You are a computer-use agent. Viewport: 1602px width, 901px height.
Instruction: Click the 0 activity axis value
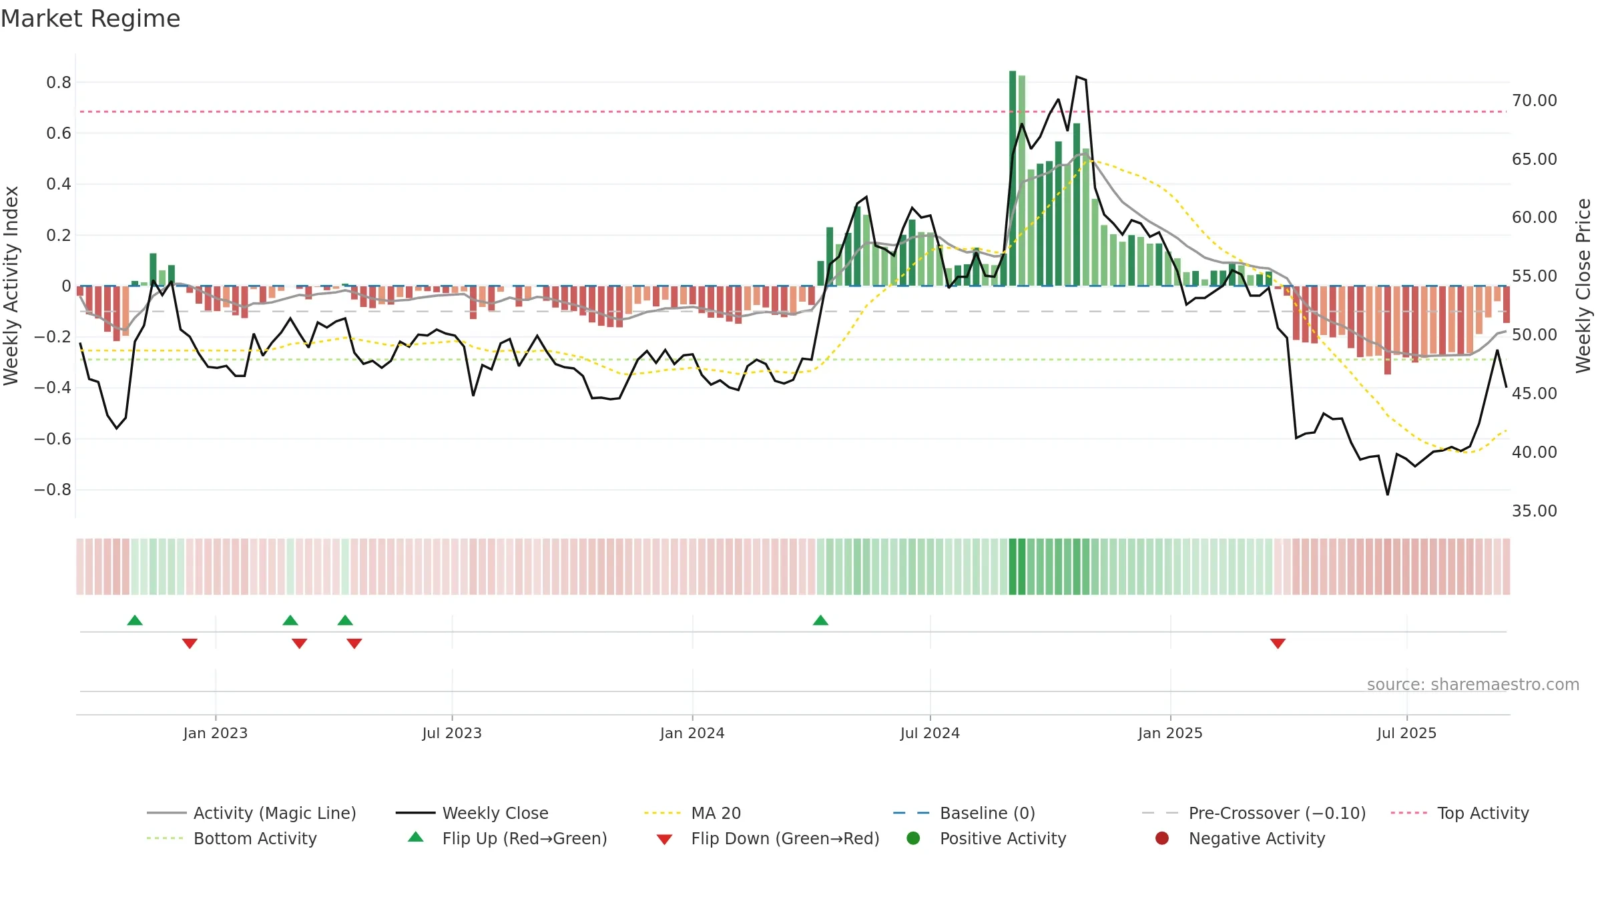(66, 286)
